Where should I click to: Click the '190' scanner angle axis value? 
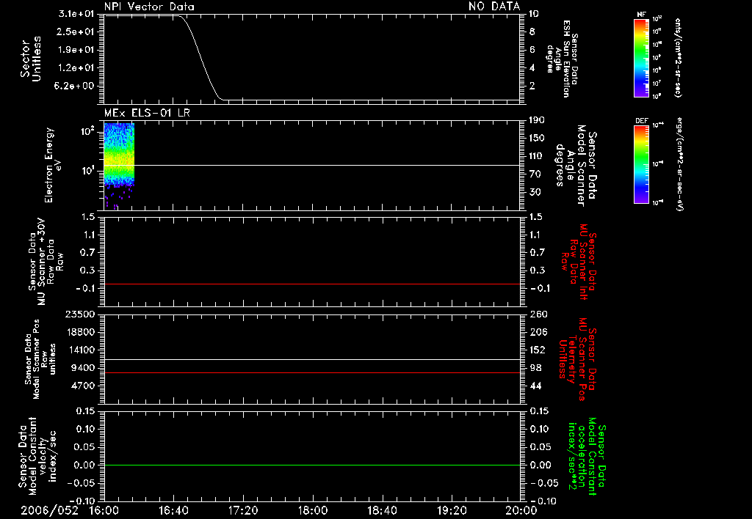tap(537, 120)
